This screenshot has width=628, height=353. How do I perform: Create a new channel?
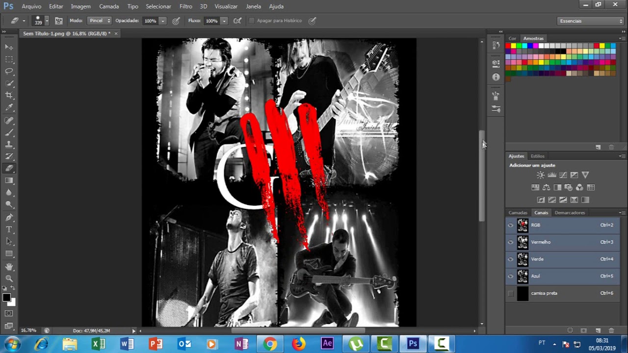click(x=598, y=330)
